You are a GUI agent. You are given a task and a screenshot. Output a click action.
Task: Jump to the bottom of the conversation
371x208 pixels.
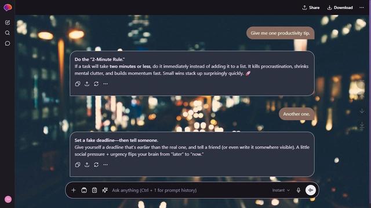(362, 125)
